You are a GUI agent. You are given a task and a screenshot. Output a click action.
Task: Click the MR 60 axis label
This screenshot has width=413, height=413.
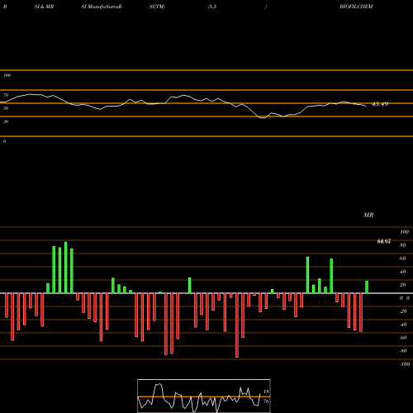[403, 259]
